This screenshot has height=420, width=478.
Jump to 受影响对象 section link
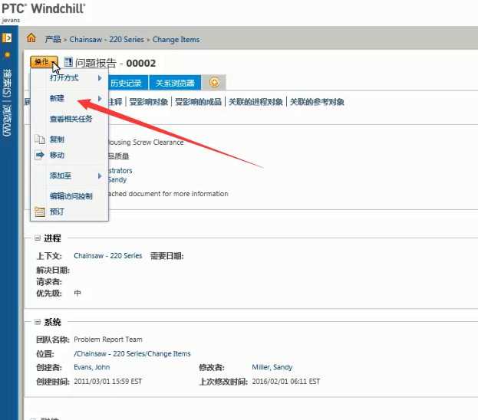point(148,102)
